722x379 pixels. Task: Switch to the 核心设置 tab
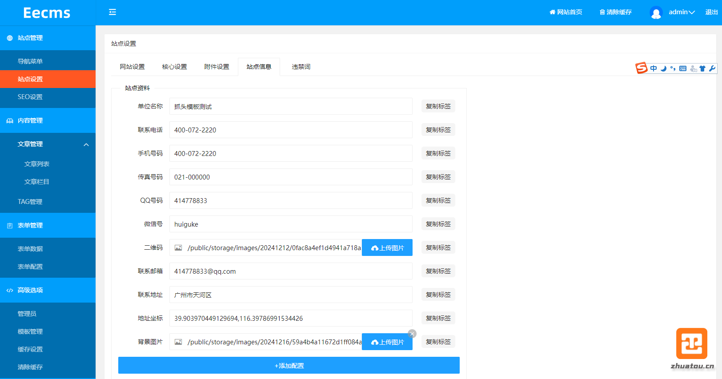point(174,67)
